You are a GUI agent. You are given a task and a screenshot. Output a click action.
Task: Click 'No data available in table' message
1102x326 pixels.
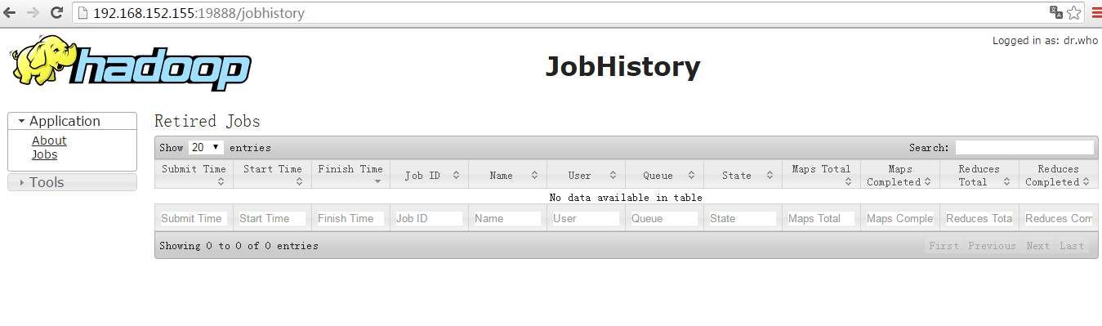pyautogui.click(x=626, y=198)
